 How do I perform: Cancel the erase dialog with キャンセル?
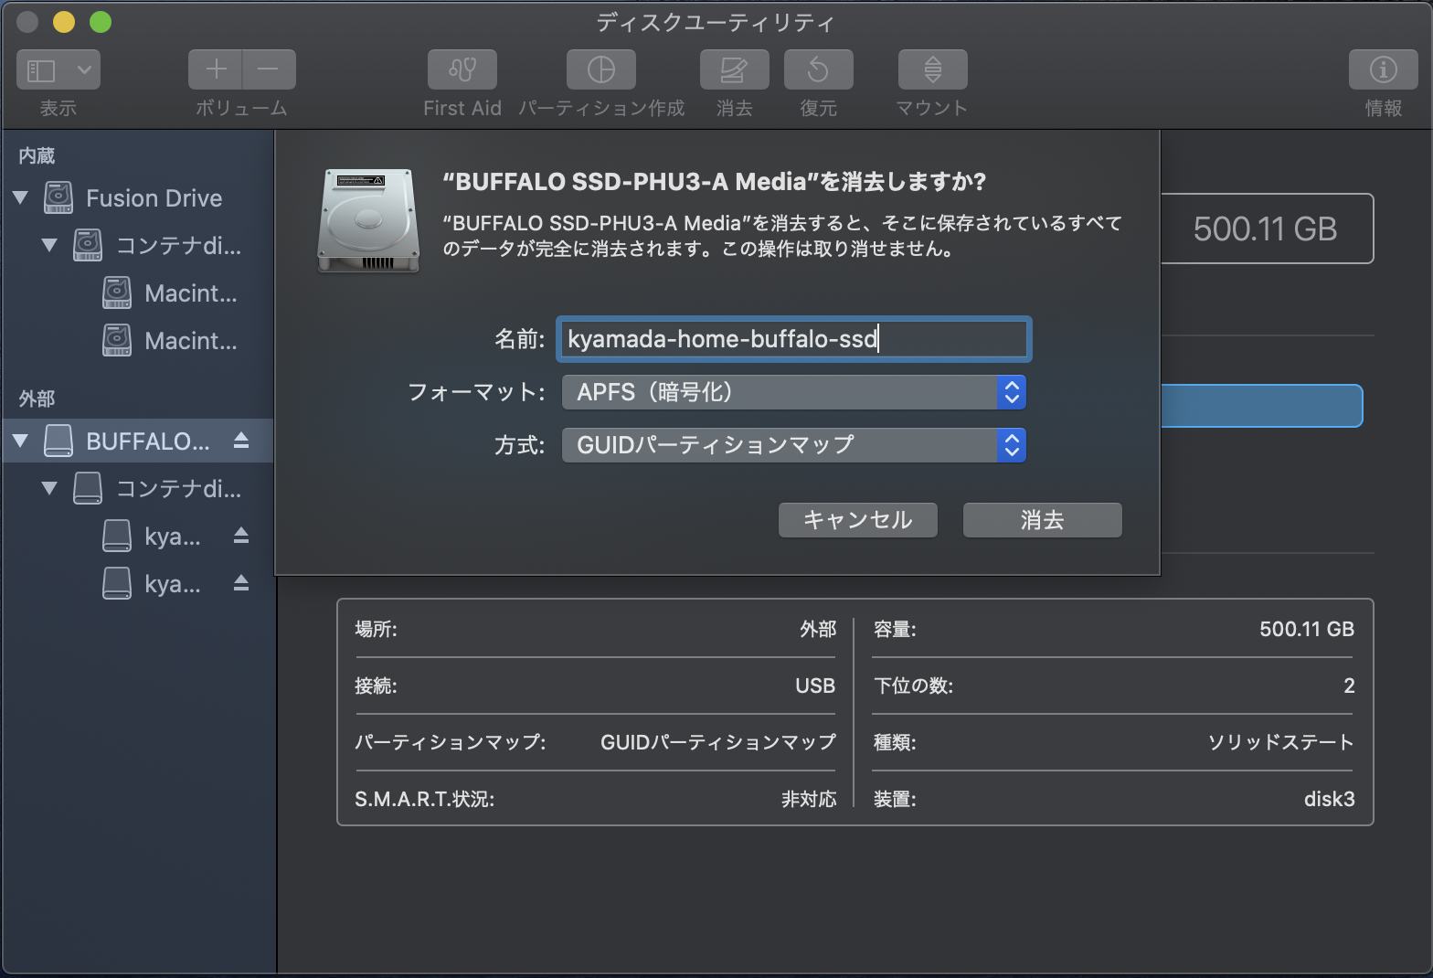pos(858,520)
